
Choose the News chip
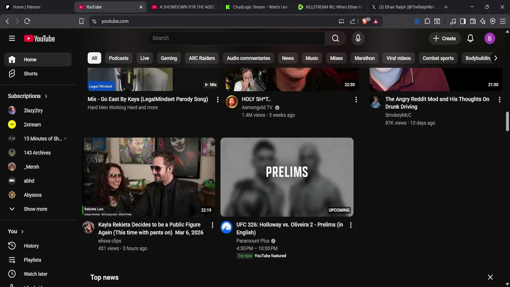point(288,58)
